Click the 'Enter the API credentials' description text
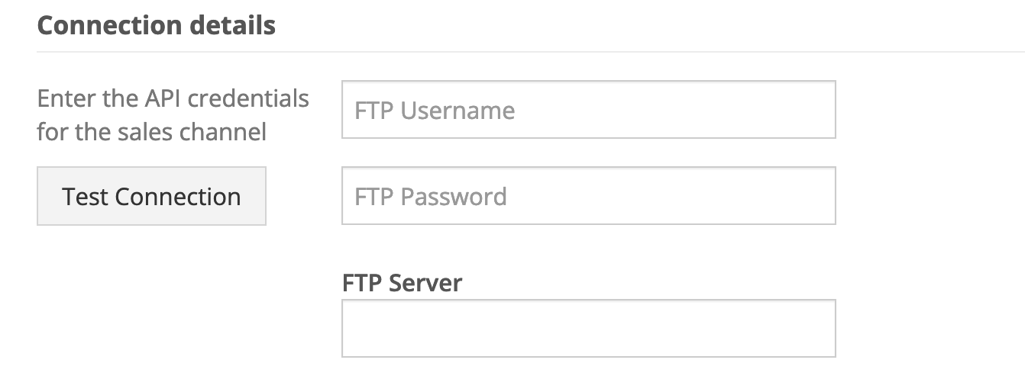1025x392 pixels. 173,99
